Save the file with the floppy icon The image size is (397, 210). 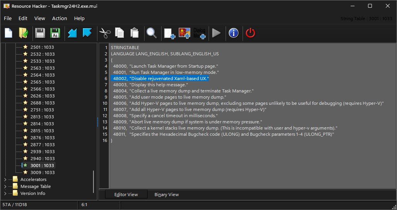tap(40, 33)
